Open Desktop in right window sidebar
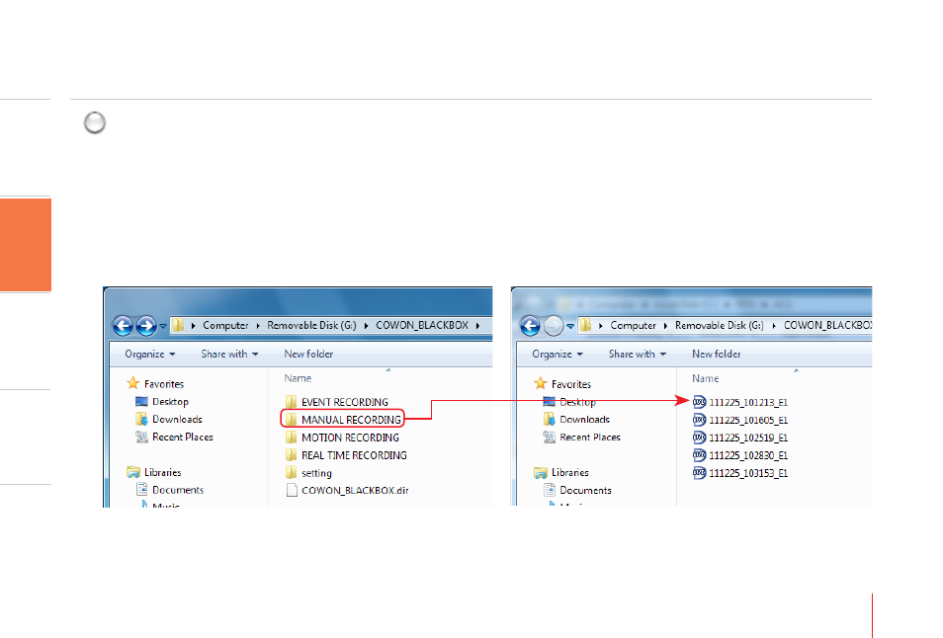This screenshot has width=943, height=638. tap(569, 401)
